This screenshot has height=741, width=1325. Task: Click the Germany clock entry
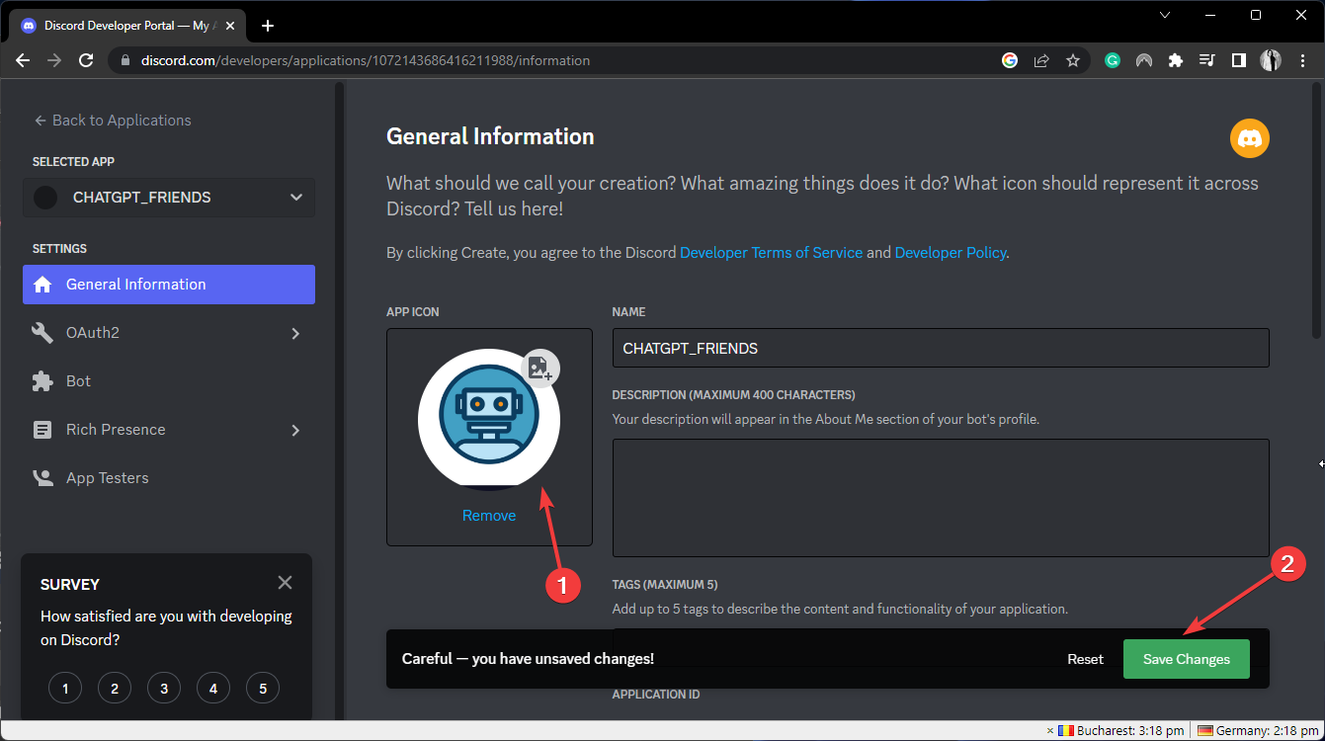click(x=1259, y=731)
